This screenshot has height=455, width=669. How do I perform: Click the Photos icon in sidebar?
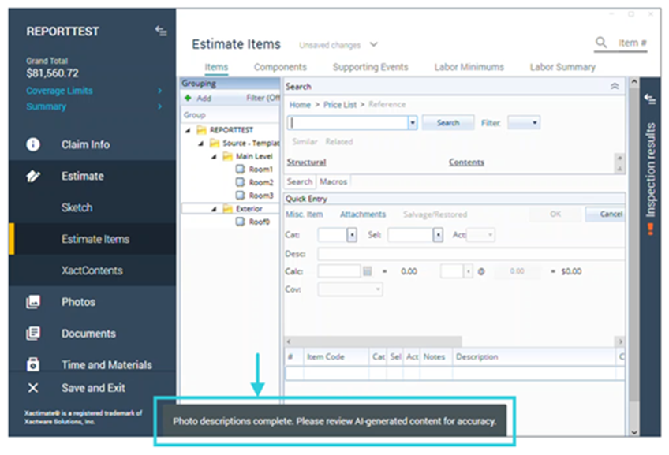point(33,302)
